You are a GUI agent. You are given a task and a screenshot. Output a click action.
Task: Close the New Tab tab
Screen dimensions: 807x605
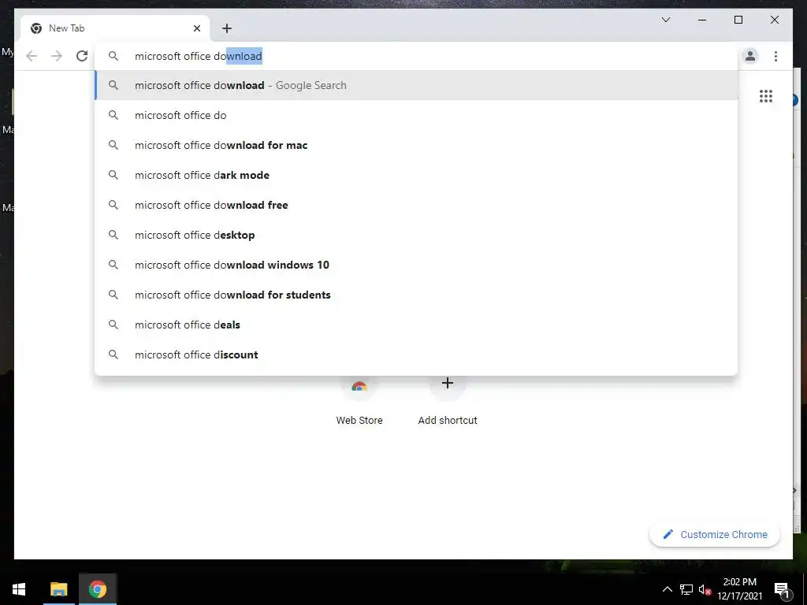[x=196, y=28]
